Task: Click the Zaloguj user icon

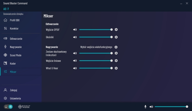Action: pos(5,90)
